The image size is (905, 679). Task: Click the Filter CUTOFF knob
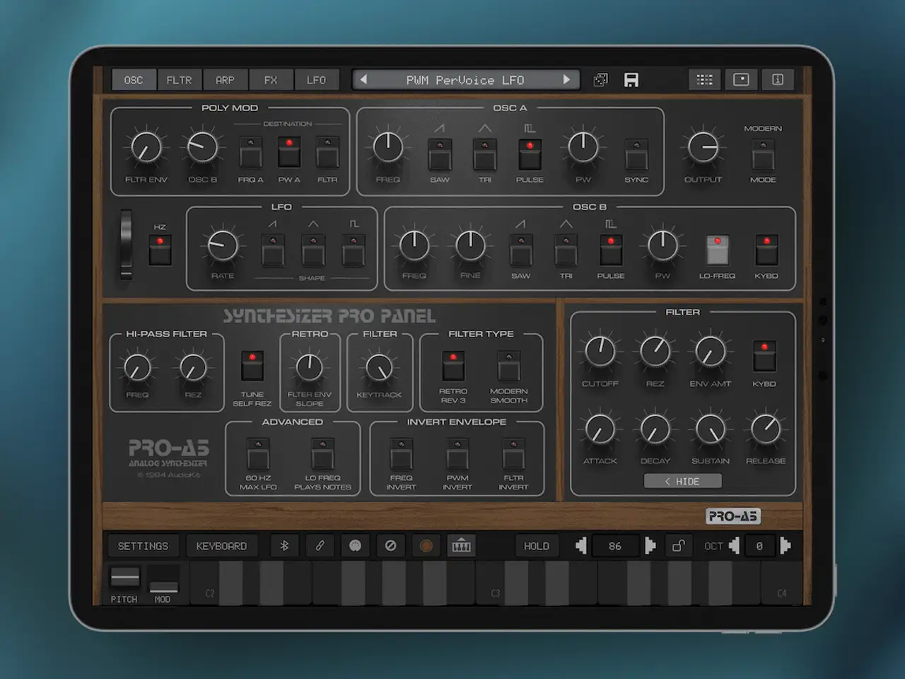pos(600,351)
